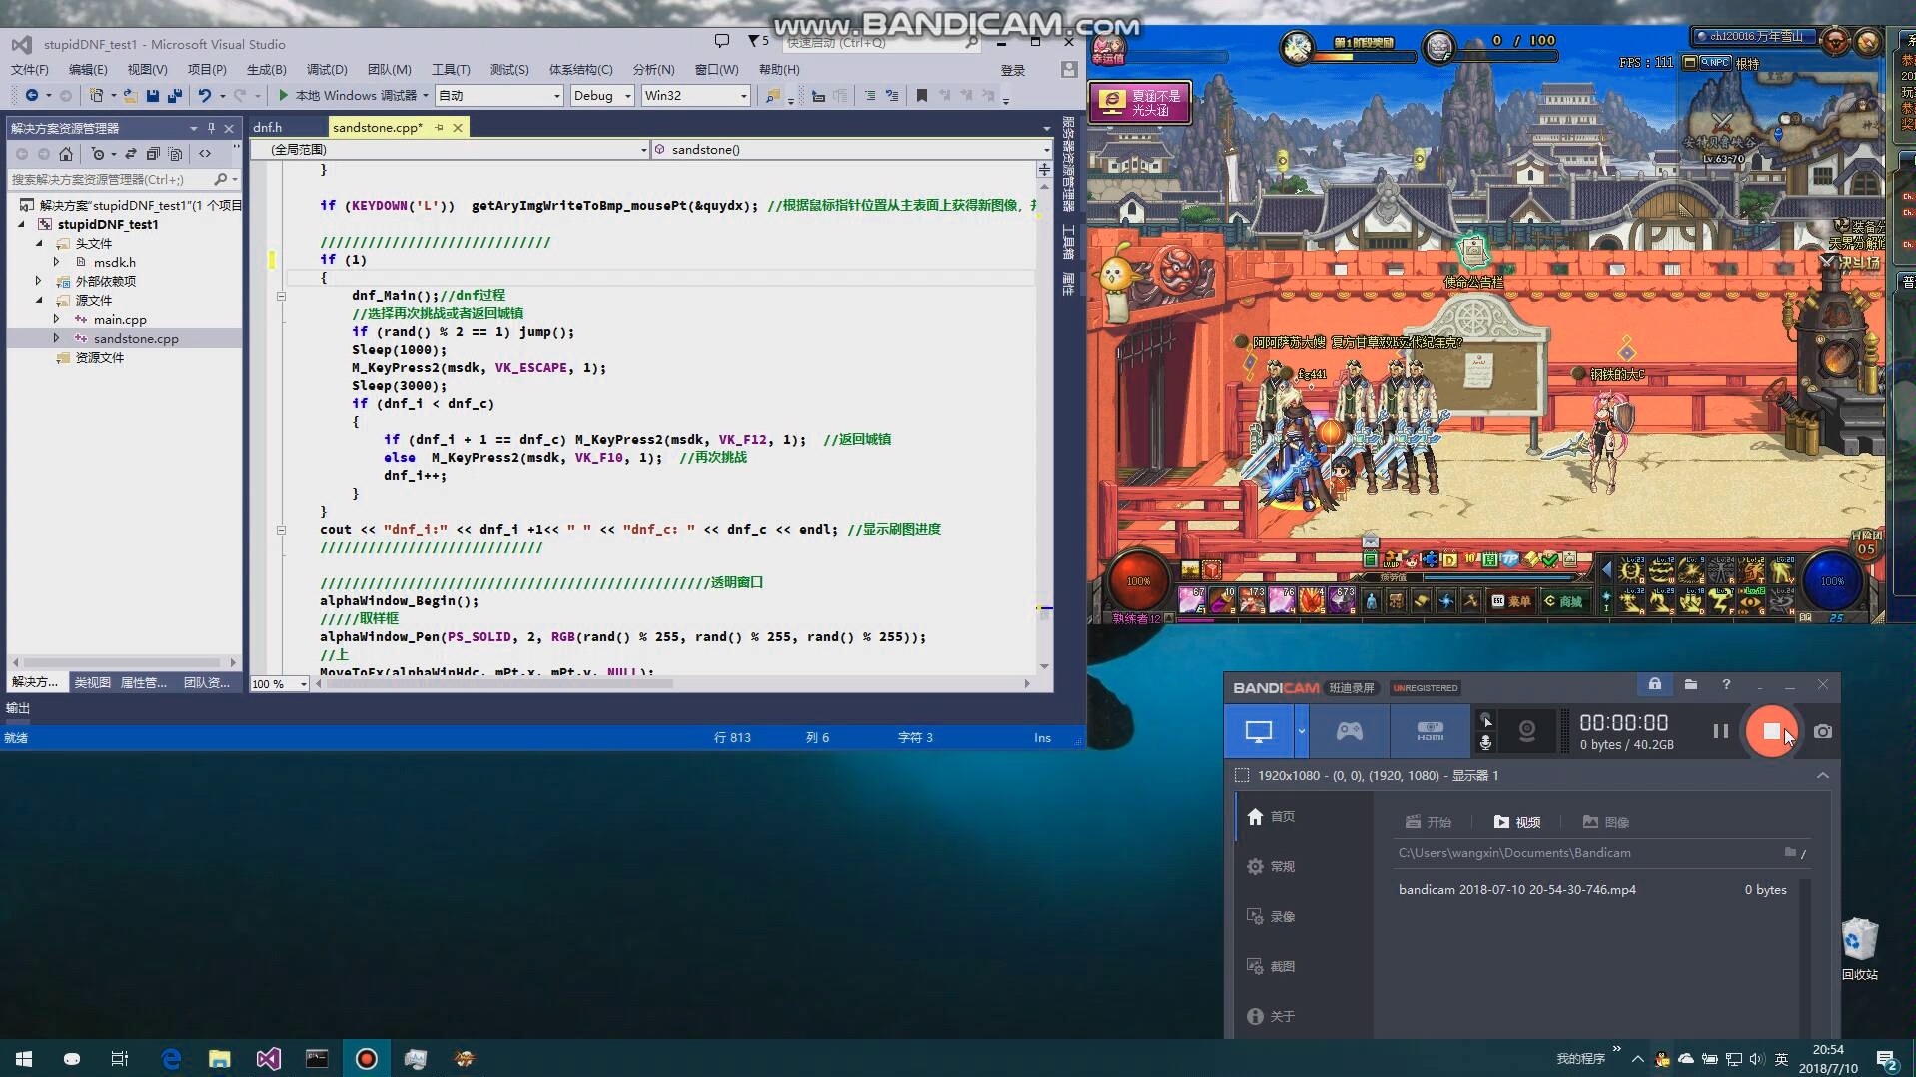Select msdk.h in Solution Explorer
This screenshot has width=1916, height=1077.
pyautogui.click(x=115, y=262)
